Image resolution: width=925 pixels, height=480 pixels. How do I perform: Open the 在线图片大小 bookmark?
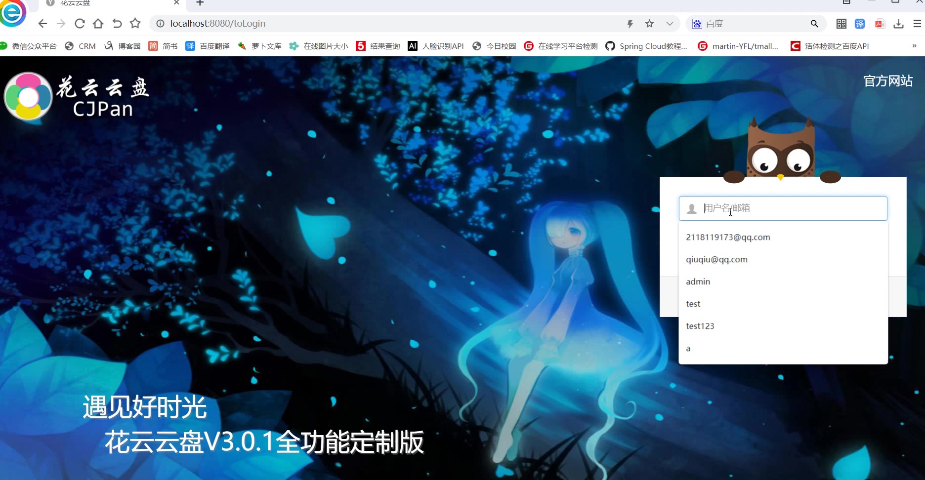point(319,46)
